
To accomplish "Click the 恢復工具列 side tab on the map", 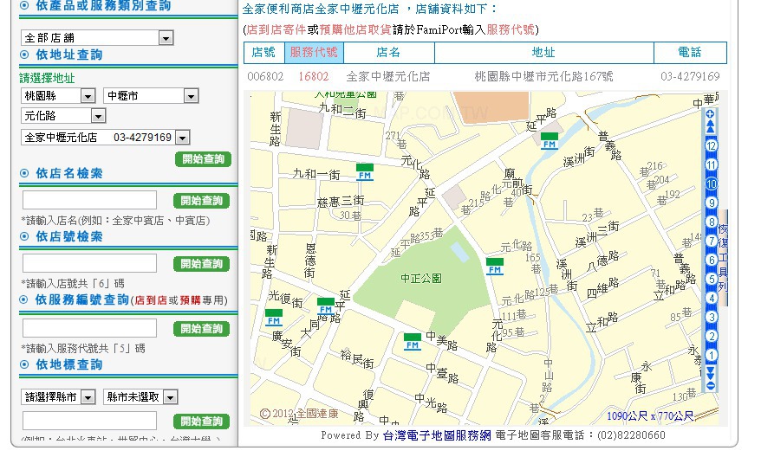I will (x=723, y=258).
